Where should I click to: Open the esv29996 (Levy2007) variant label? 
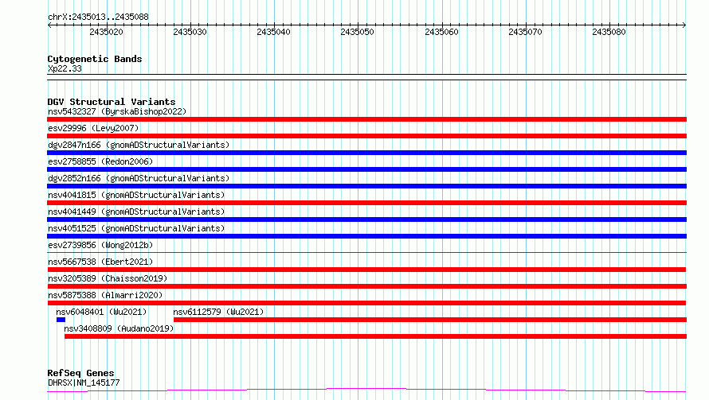click(93, 128)
